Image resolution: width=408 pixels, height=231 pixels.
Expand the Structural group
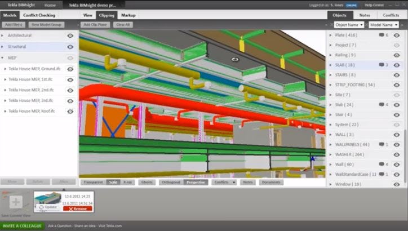(2, 47)
